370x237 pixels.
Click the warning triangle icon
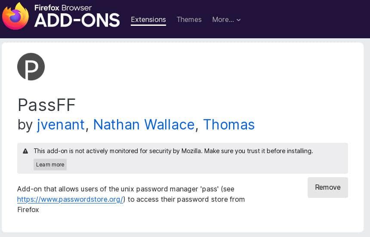(x=25, y=151)
